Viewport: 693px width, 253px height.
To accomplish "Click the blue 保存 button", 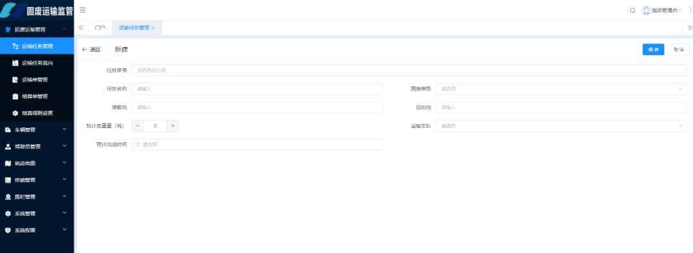I will click(653, 49).
